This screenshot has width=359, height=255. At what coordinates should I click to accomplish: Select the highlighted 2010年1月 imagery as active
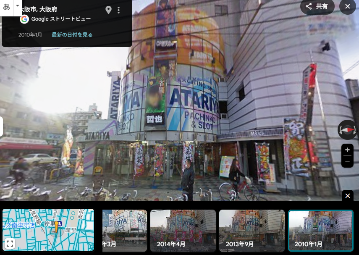320,230
